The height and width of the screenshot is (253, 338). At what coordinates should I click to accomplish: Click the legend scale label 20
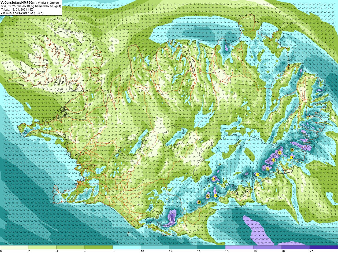(283, 251)
